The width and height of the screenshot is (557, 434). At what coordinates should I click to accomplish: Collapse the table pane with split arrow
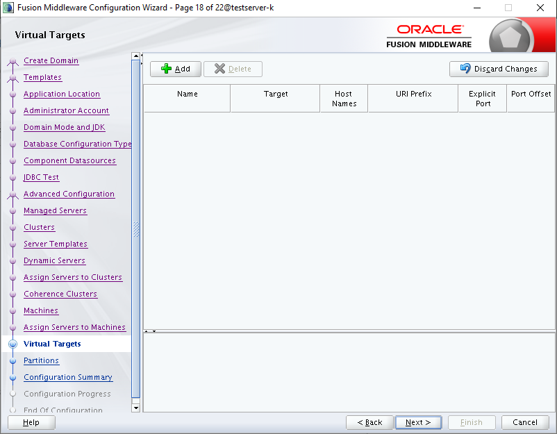coord(147,331)
